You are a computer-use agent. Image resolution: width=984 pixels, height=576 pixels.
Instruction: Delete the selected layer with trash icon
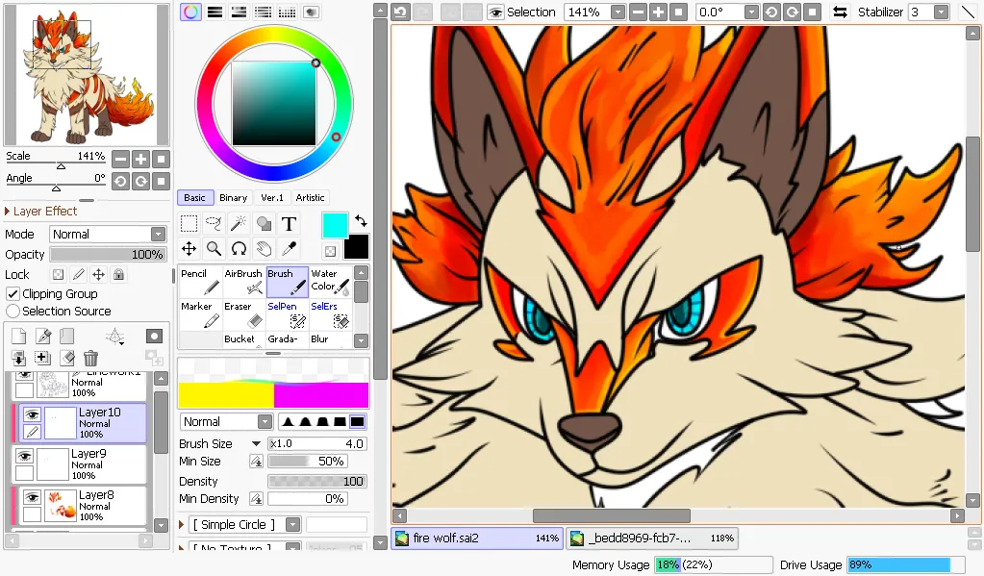[x=90, y=358]
